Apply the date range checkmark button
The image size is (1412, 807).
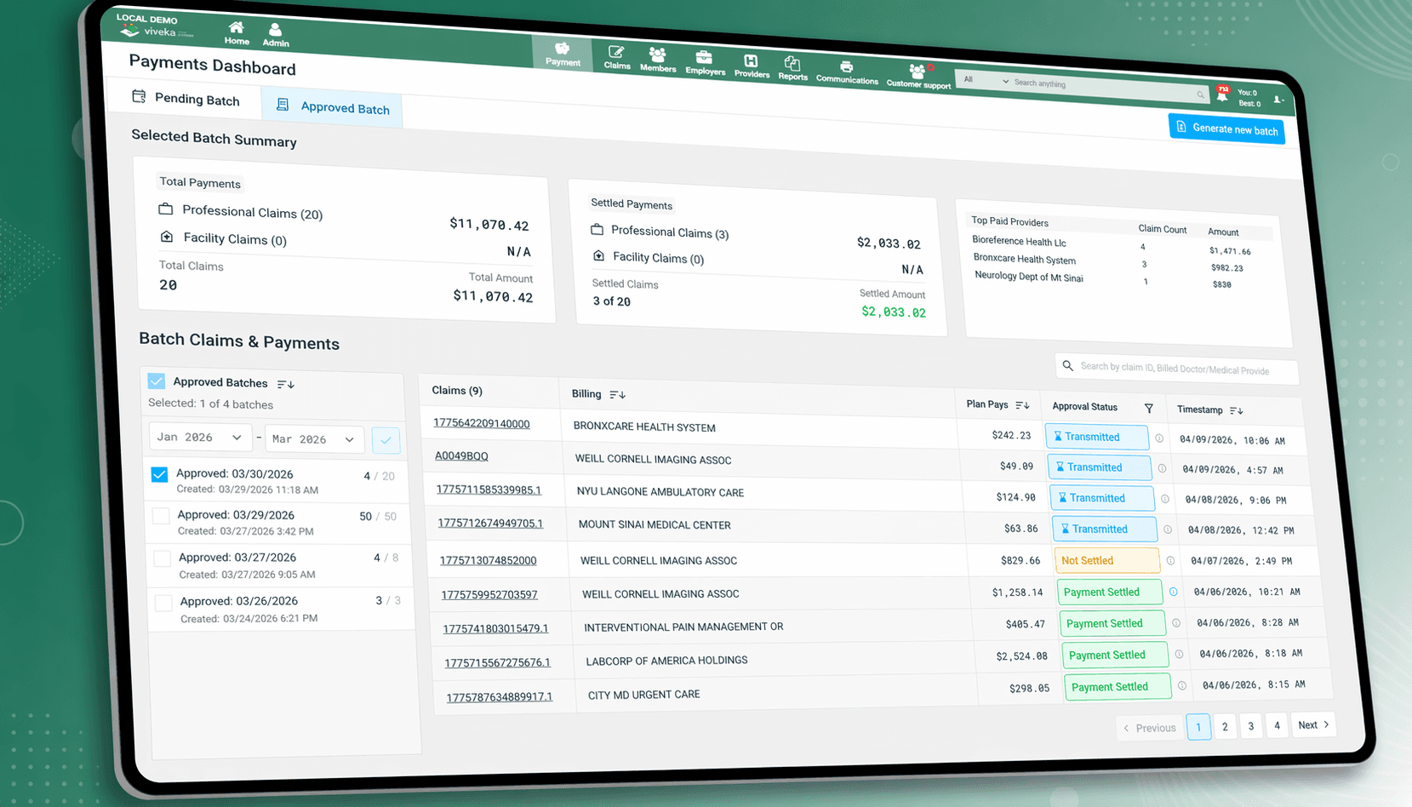pyautogui.click(x=386, y=440)
